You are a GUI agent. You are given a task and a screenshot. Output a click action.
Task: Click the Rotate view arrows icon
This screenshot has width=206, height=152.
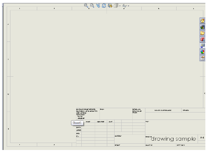[104, 5]
